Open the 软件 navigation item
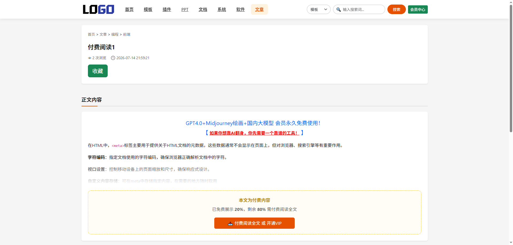Viewport: 513px width, 245px height. (x=240, y=9)
